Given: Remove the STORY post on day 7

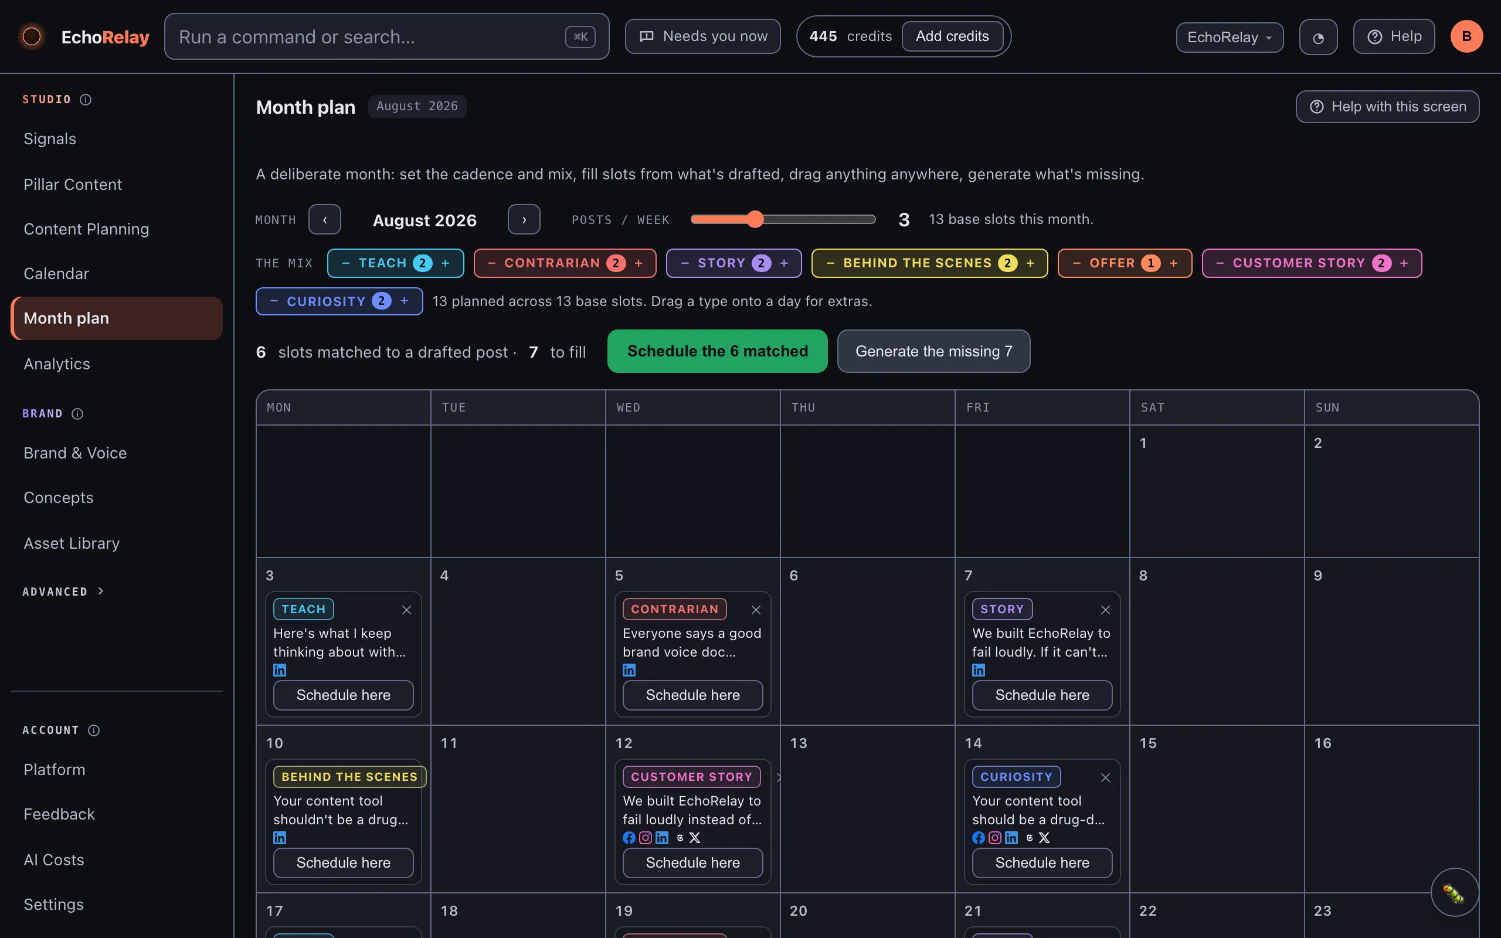Looking at the screenshot, I should click(1105, 610).
